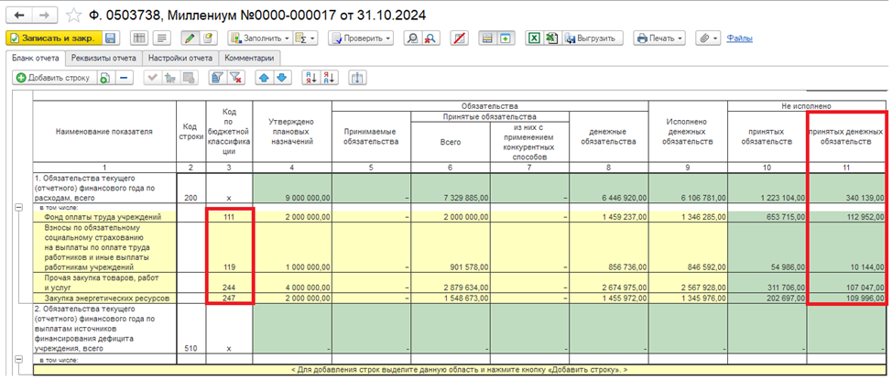
Task: Click the cell '109 996,00' in column 11
Action: click(847, 299)
